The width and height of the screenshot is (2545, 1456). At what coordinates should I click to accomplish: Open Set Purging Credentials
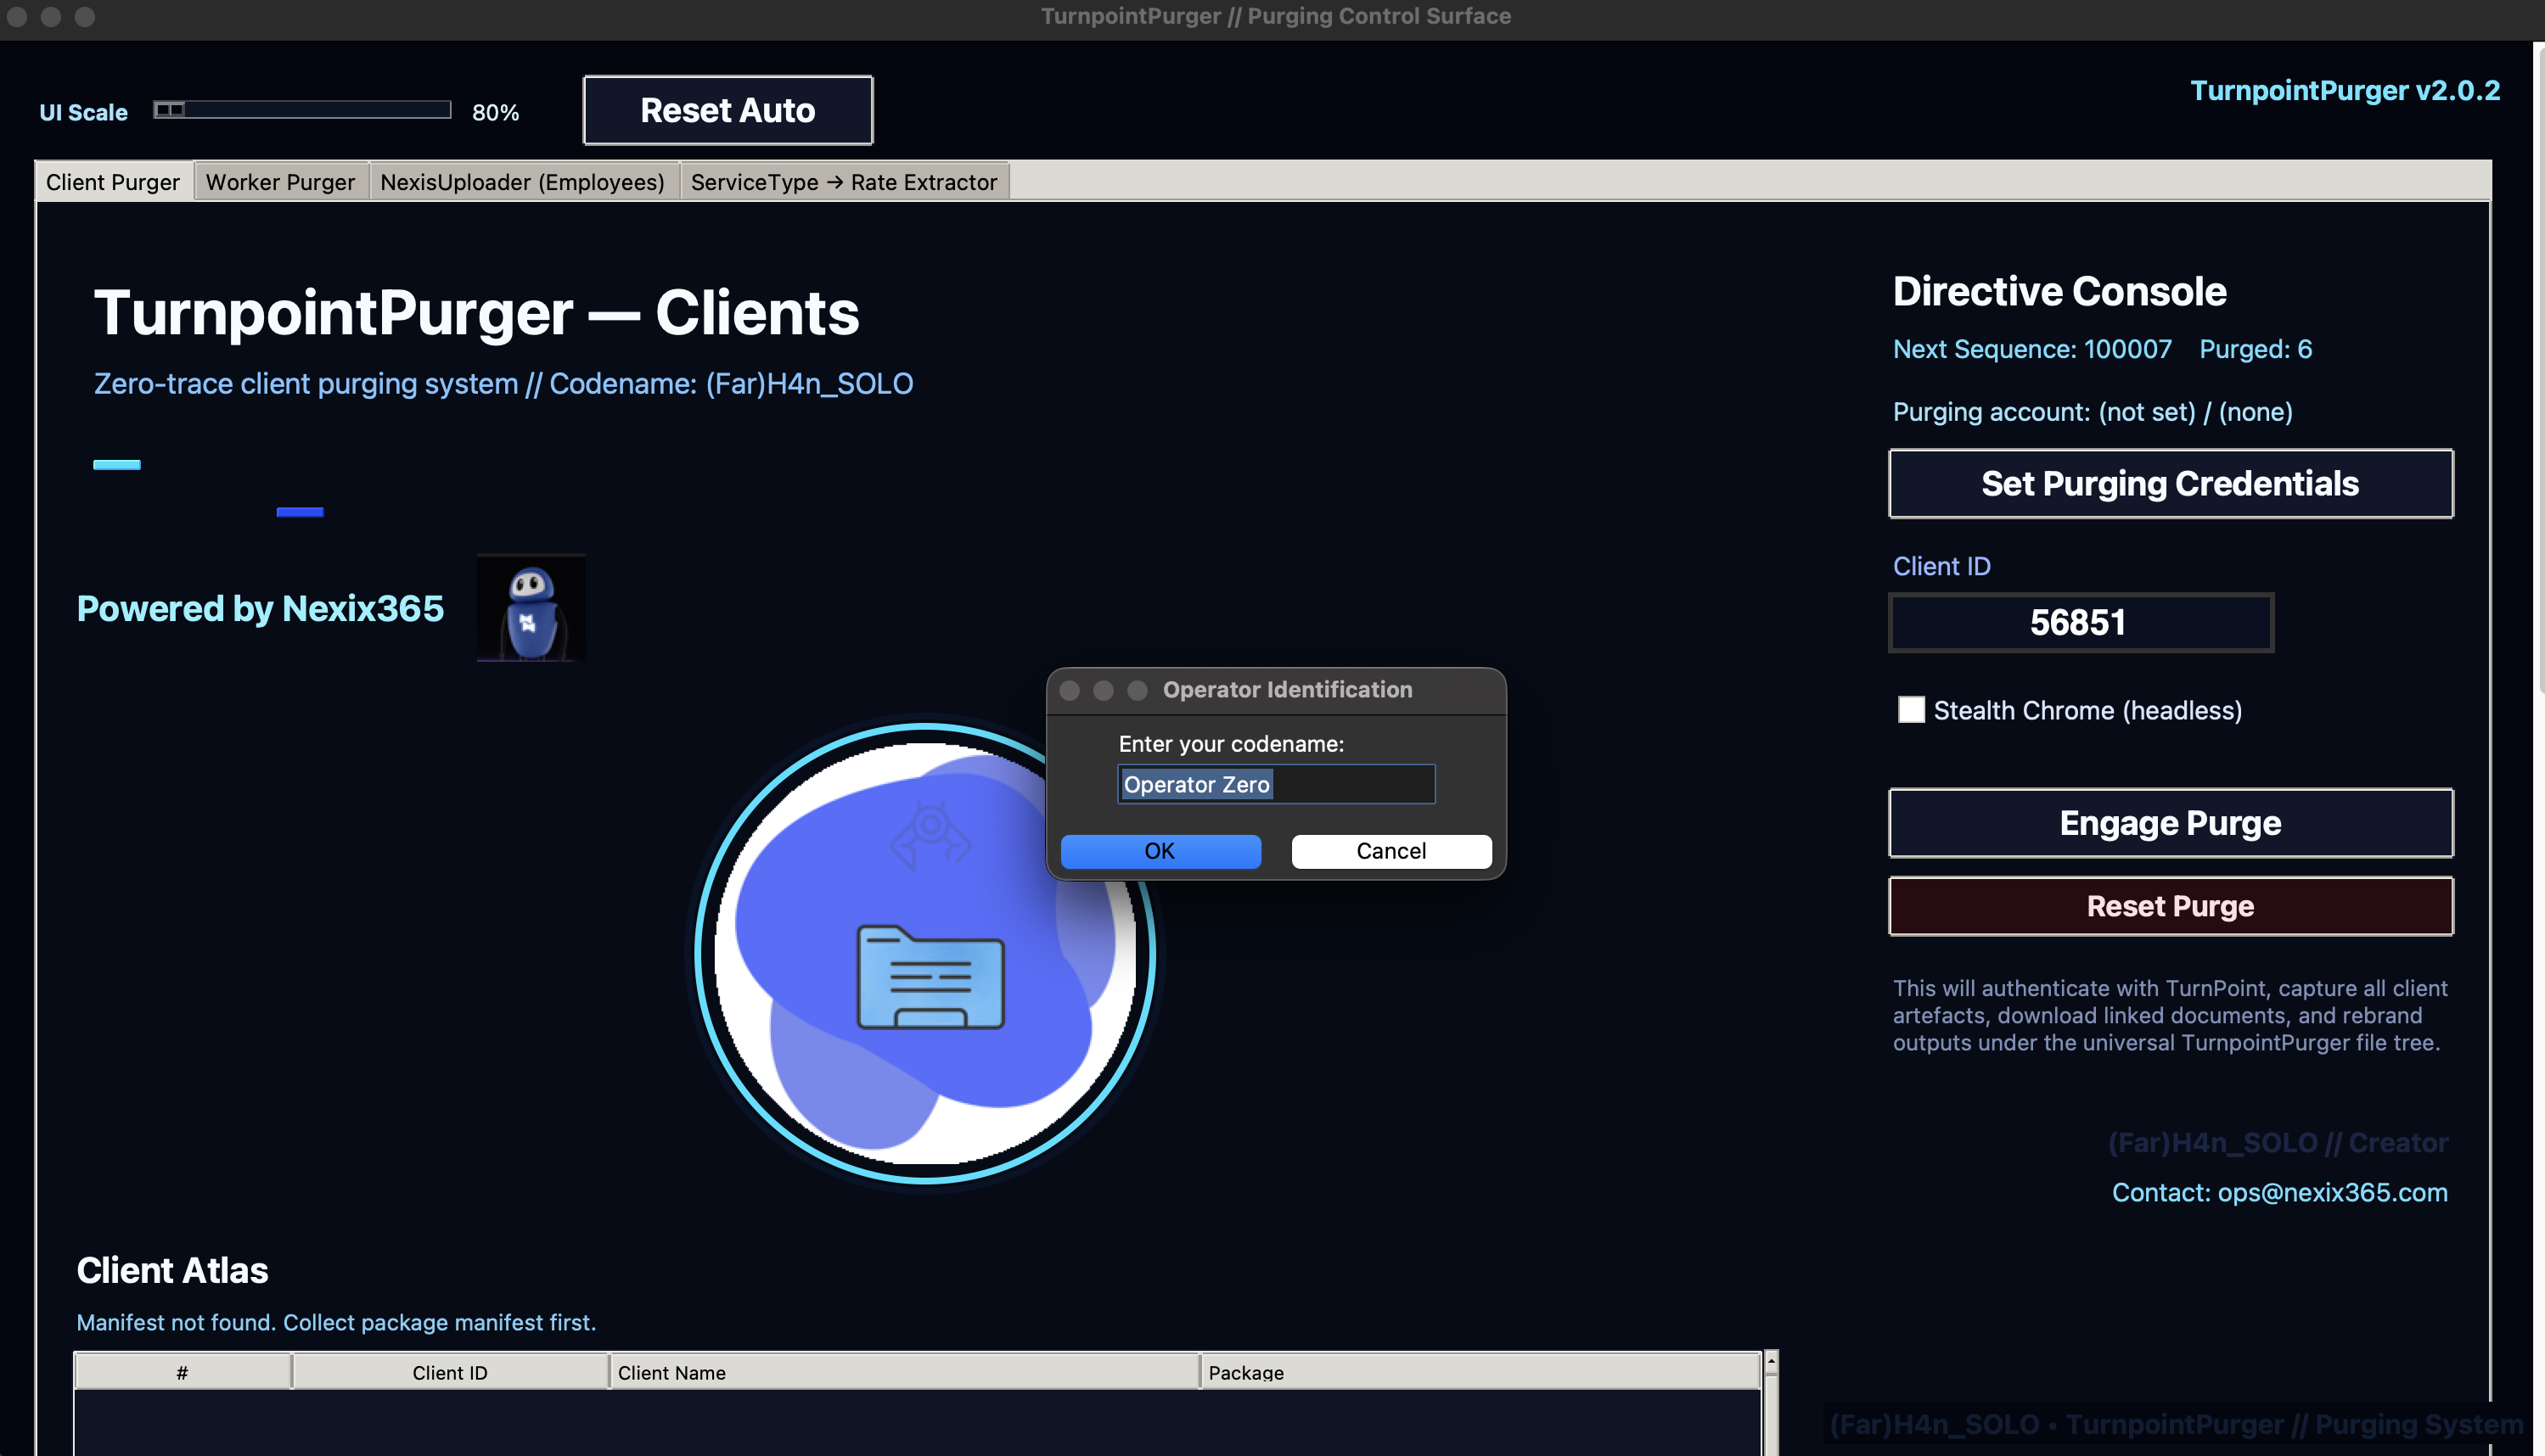(x=2170, y=483)
